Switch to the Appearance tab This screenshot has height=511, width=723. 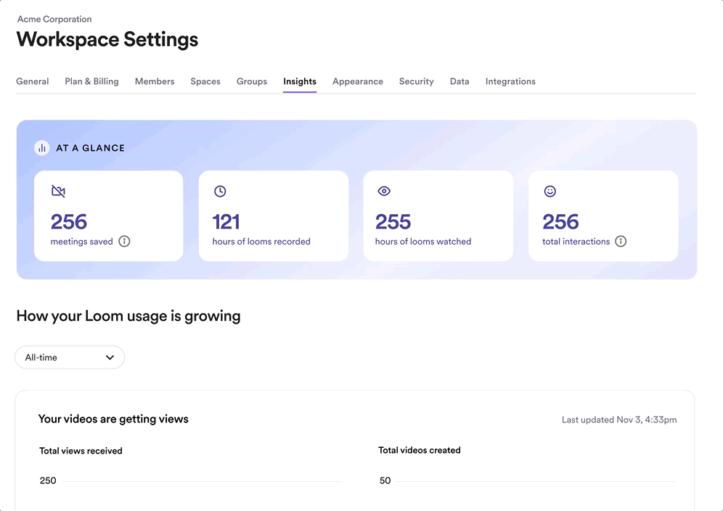[x=358, y=81]
